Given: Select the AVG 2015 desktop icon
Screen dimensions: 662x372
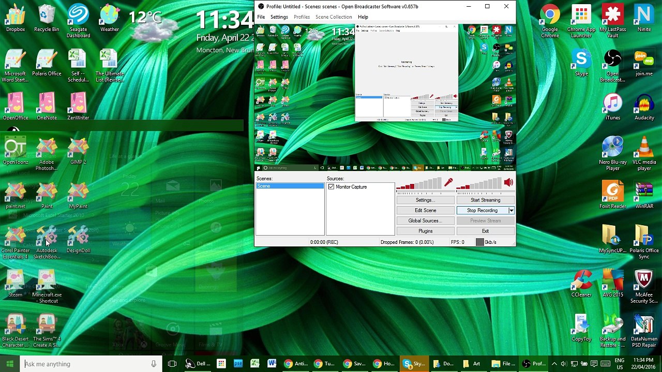Looking at the screenshot, I should (x=613, y=284).
